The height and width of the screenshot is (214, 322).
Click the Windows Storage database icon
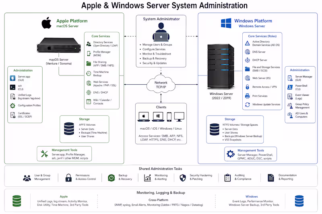click(215, 129)
